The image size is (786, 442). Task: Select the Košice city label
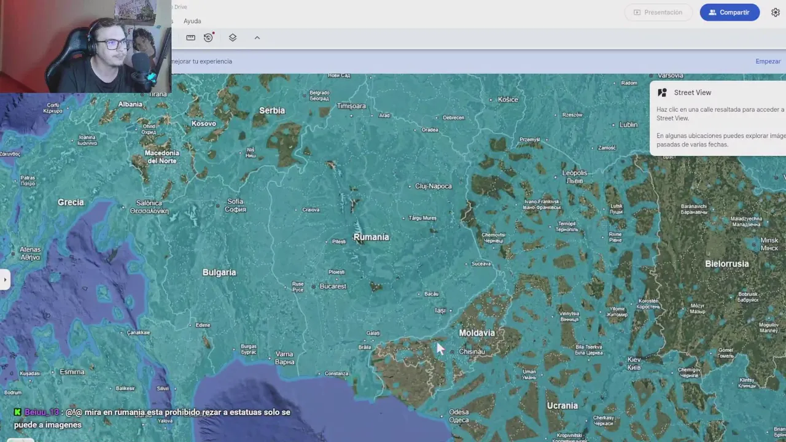(508, 99)
